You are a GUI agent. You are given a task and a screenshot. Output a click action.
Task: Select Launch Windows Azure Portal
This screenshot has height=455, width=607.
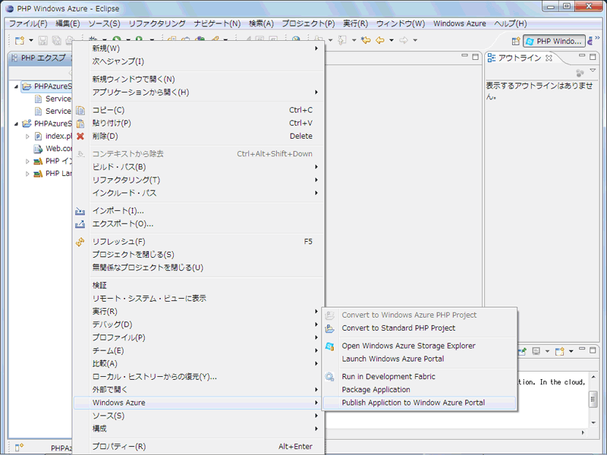(x=420, y=359)
